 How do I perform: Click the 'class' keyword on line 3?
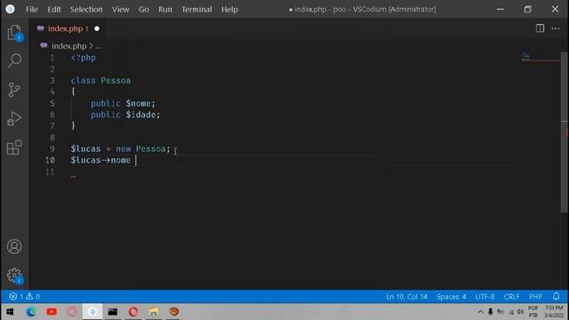(83, 80)
